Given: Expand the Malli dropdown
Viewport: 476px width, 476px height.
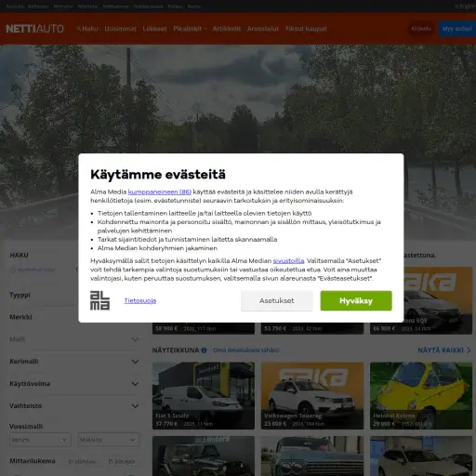Looking at the screenshot, I should coord(74,339).
